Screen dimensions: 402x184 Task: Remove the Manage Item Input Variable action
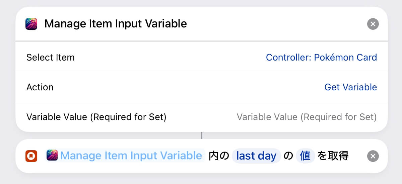coord(373,24)
